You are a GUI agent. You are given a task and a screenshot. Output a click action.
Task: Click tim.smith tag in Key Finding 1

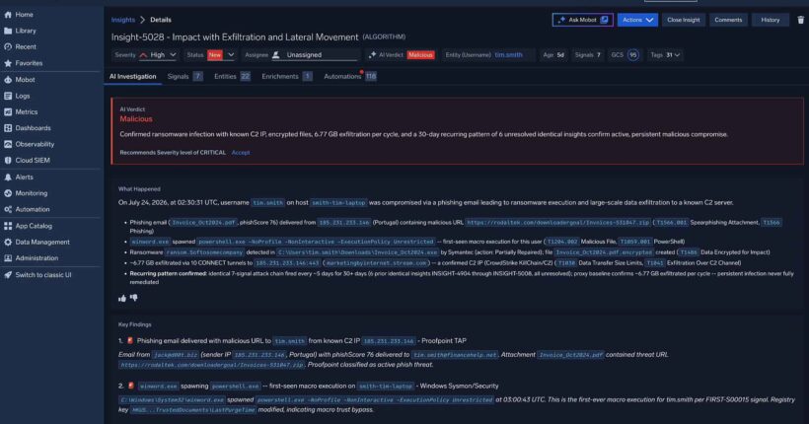pyautogui.click(x=289, y=341)
